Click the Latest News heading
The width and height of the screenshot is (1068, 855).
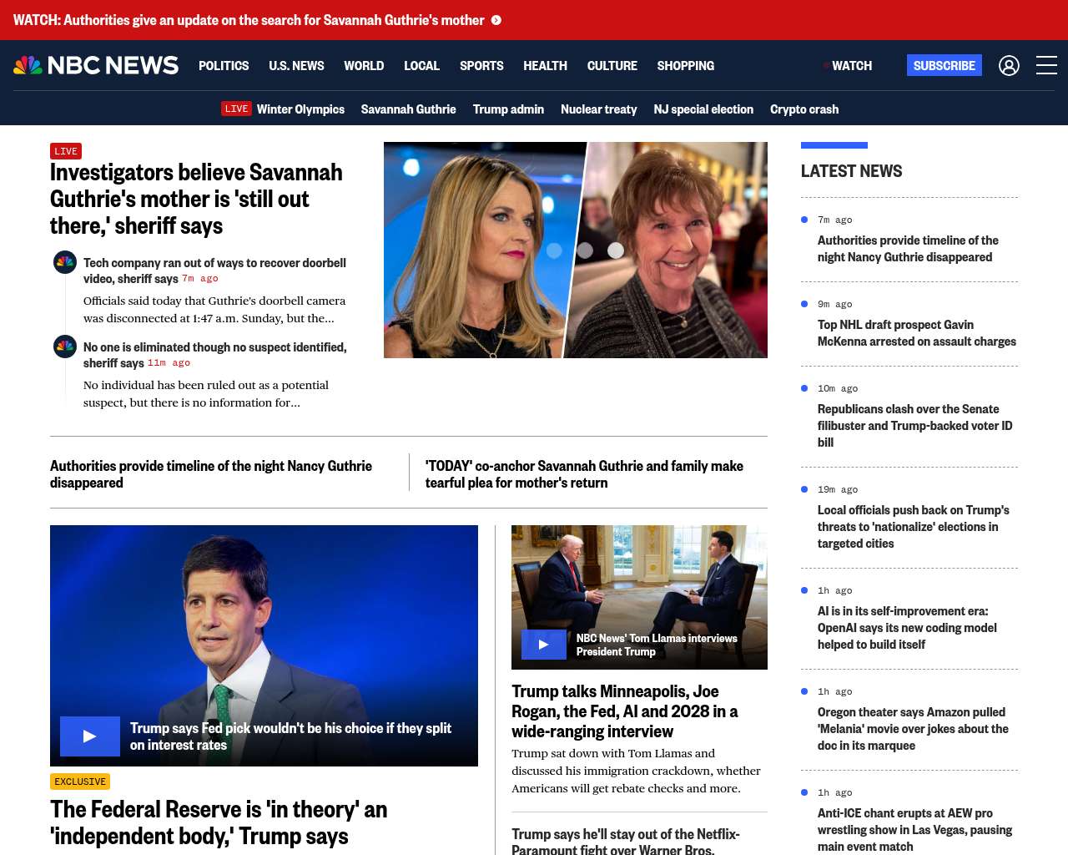tap(851, 171)
